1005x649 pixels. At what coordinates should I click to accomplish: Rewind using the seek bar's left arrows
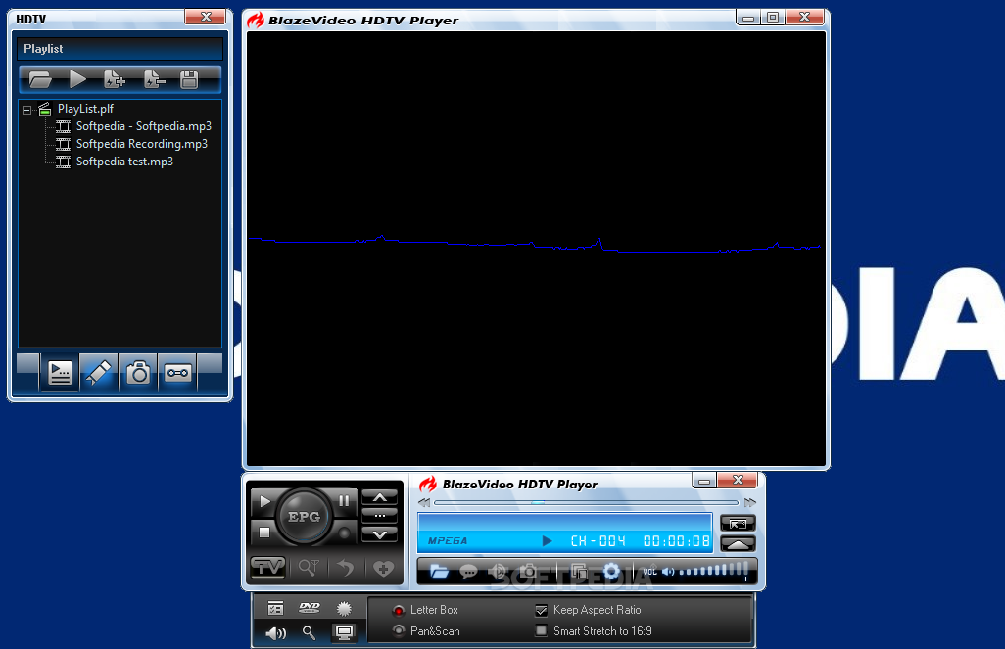point(424,503)
